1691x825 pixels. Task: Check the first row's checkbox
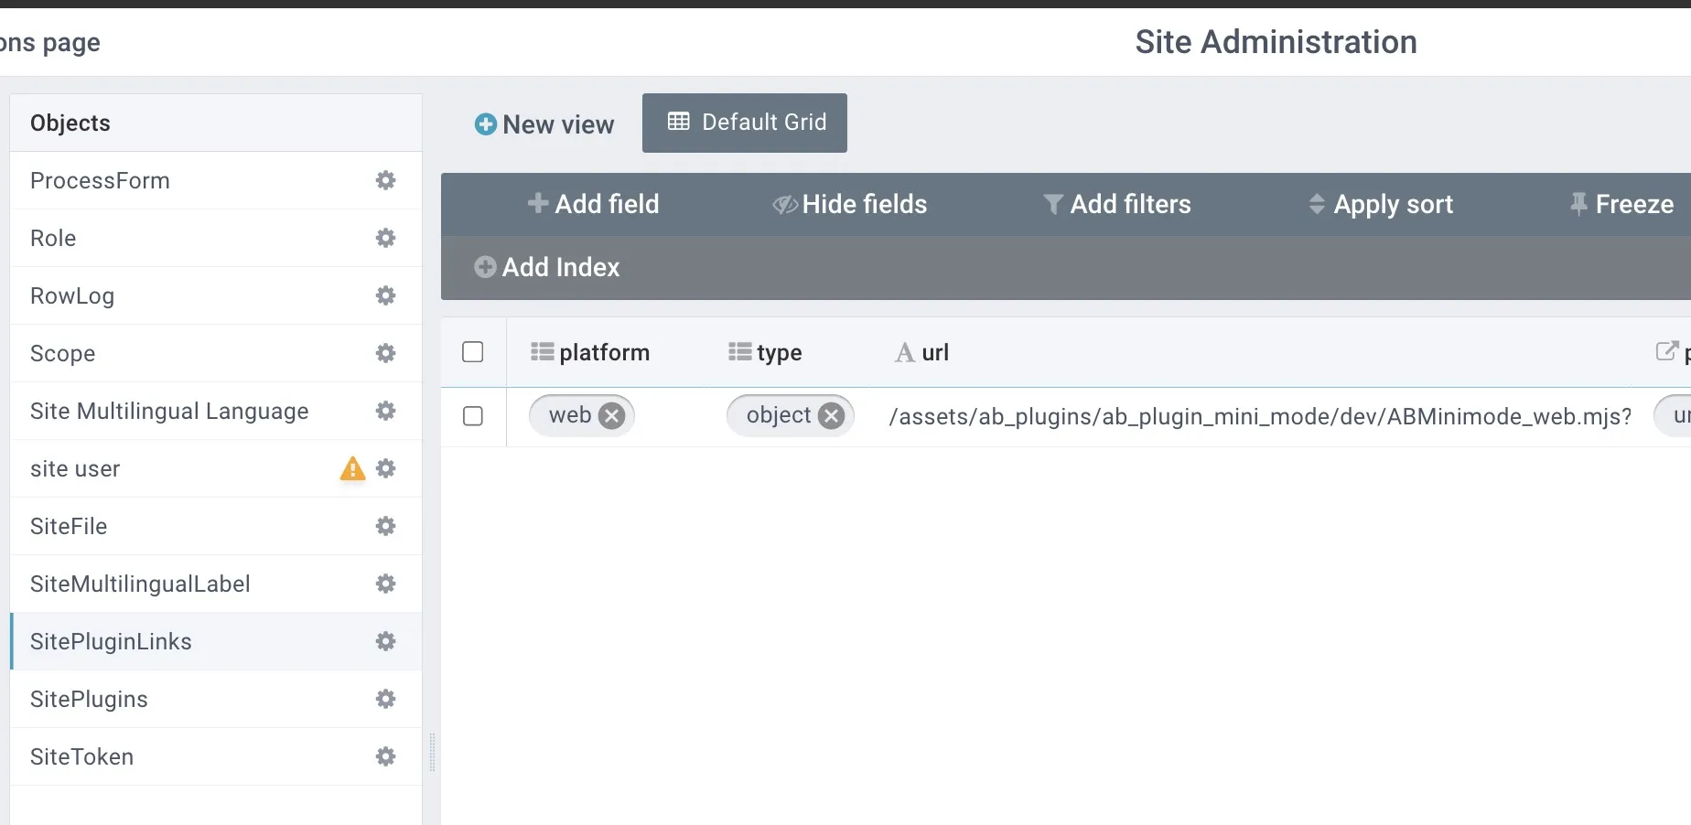[x=473, y=416]
